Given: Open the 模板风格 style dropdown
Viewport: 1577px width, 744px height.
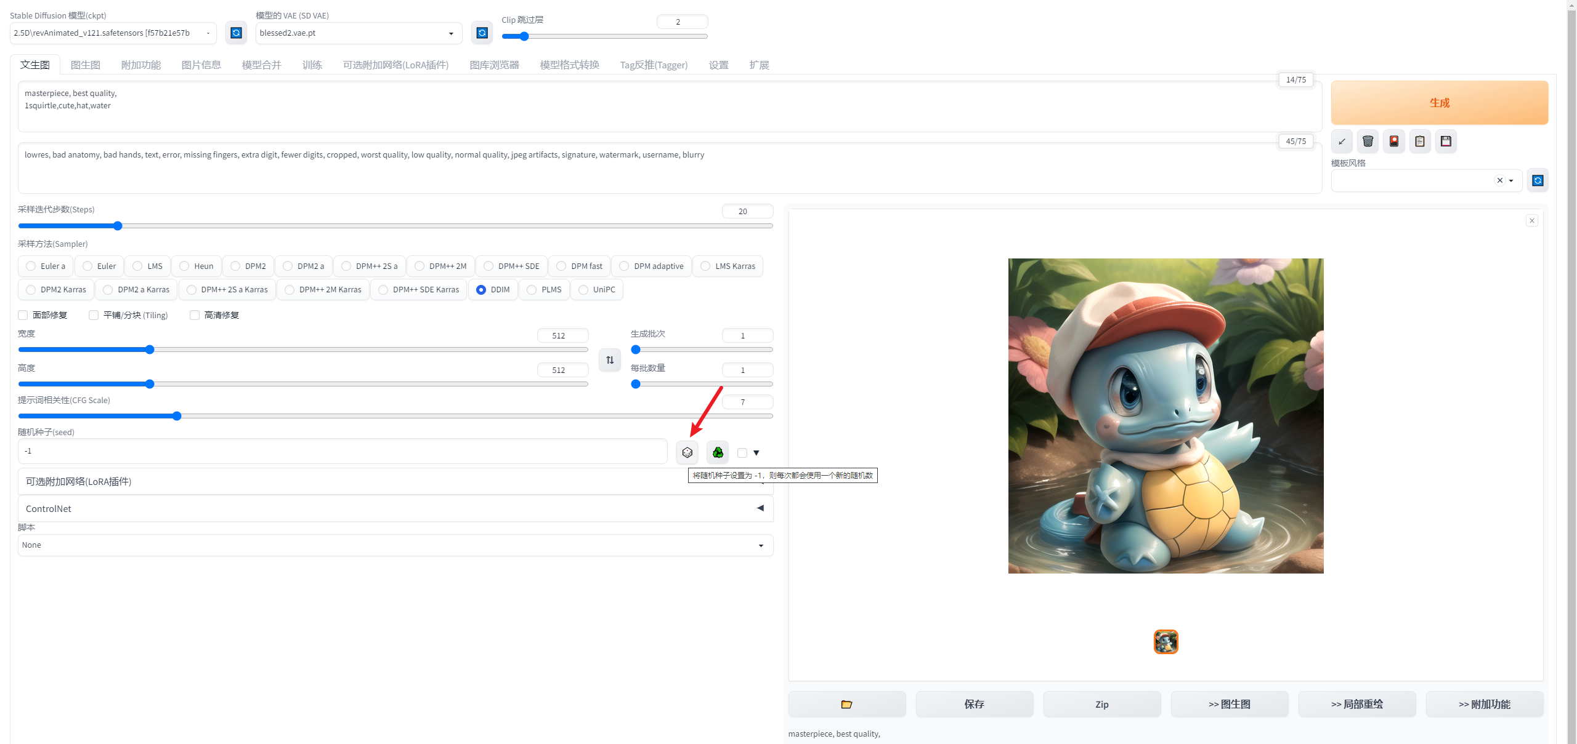Looking at the screenshot, I should (x=1427, y=180).
